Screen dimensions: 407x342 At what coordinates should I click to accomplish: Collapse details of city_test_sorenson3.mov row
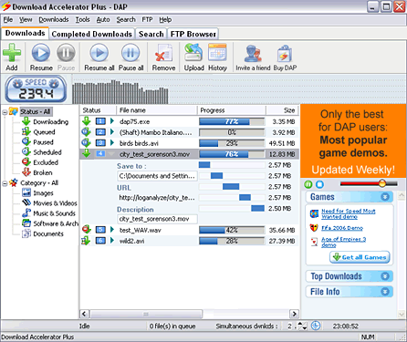111,154
